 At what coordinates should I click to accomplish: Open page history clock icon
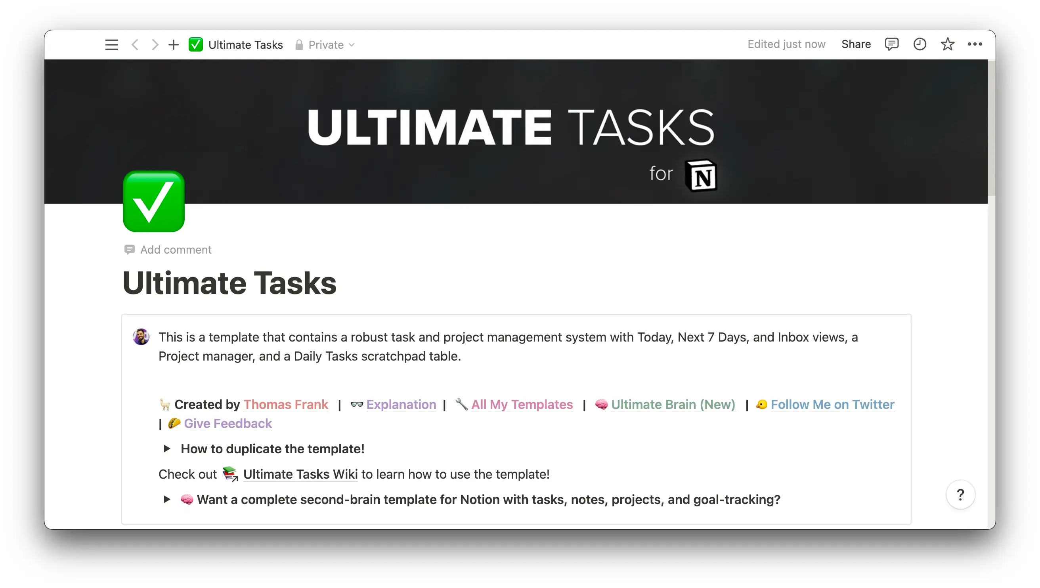(x=919, y=44)
